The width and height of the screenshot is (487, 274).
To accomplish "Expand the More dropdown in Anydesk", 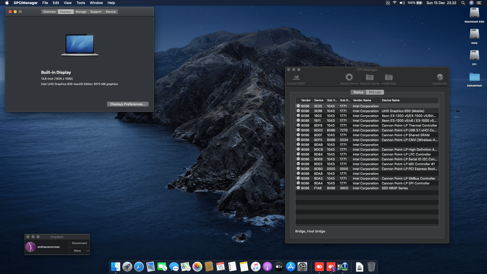I will pos(79,251).
